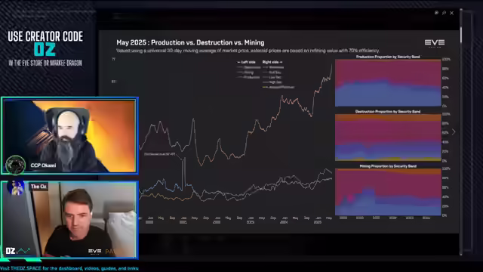Click the "Destruction Proportion by Security Band" title
483x272 pixels.
pos(388,111)
